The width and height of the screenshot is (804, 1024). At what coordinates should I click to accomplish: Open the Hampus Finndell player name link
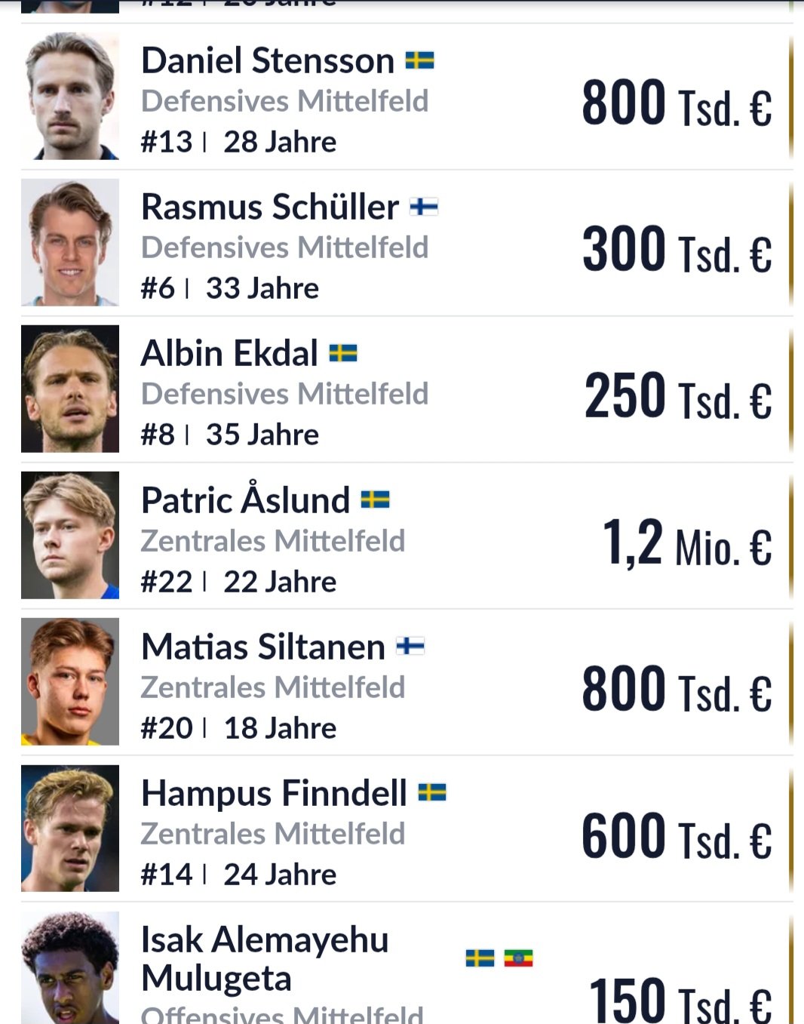(275, 794)
